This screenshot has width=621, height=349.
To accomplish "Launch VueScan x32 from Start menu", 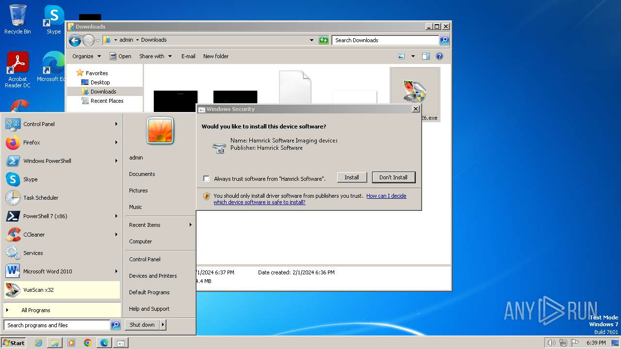I will 62,290.
